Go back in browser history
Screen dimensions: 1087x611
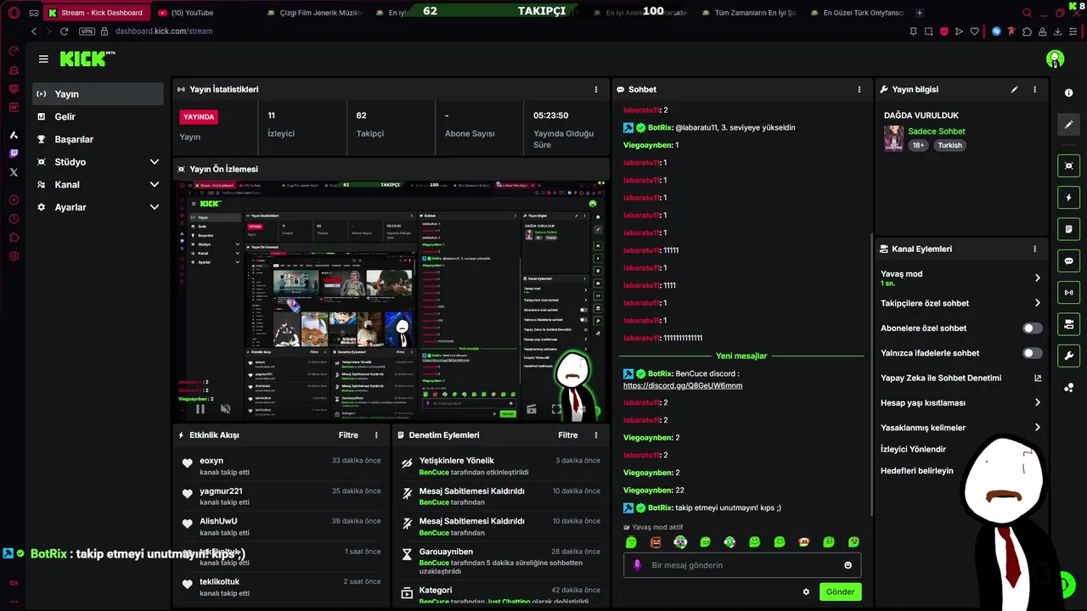click(34, 31)
